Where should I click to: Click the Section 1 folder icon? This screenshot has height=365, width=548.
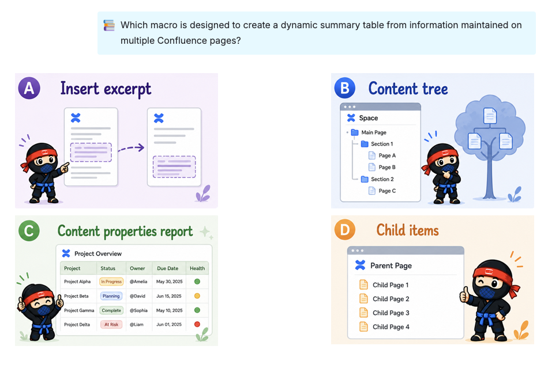click(x=365, y=144)
